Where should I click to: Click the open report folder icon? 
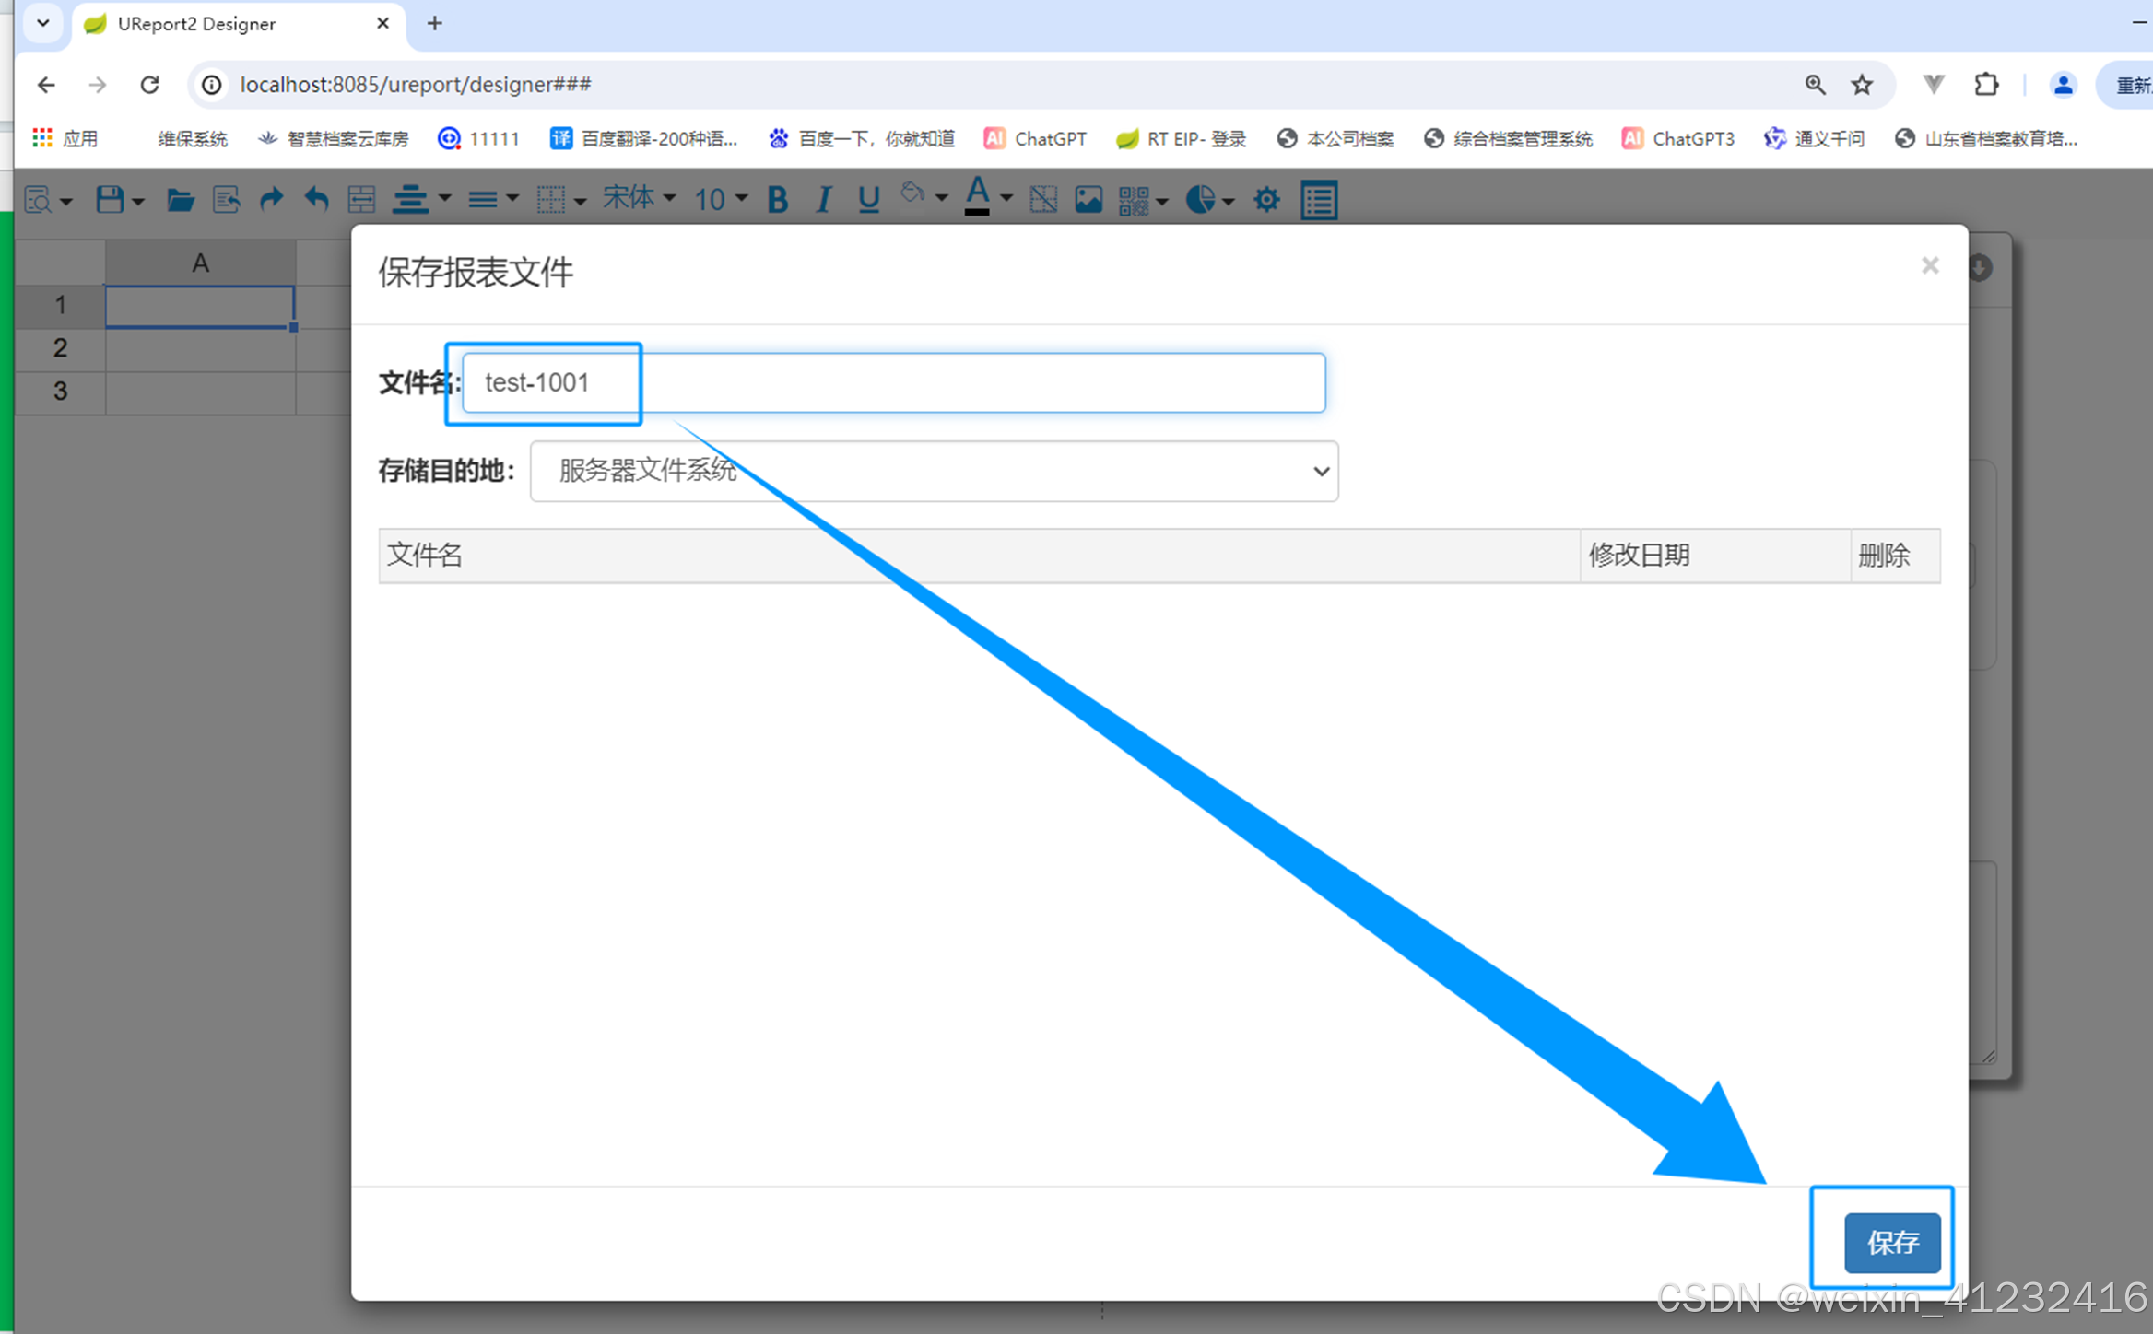point(180,199)
